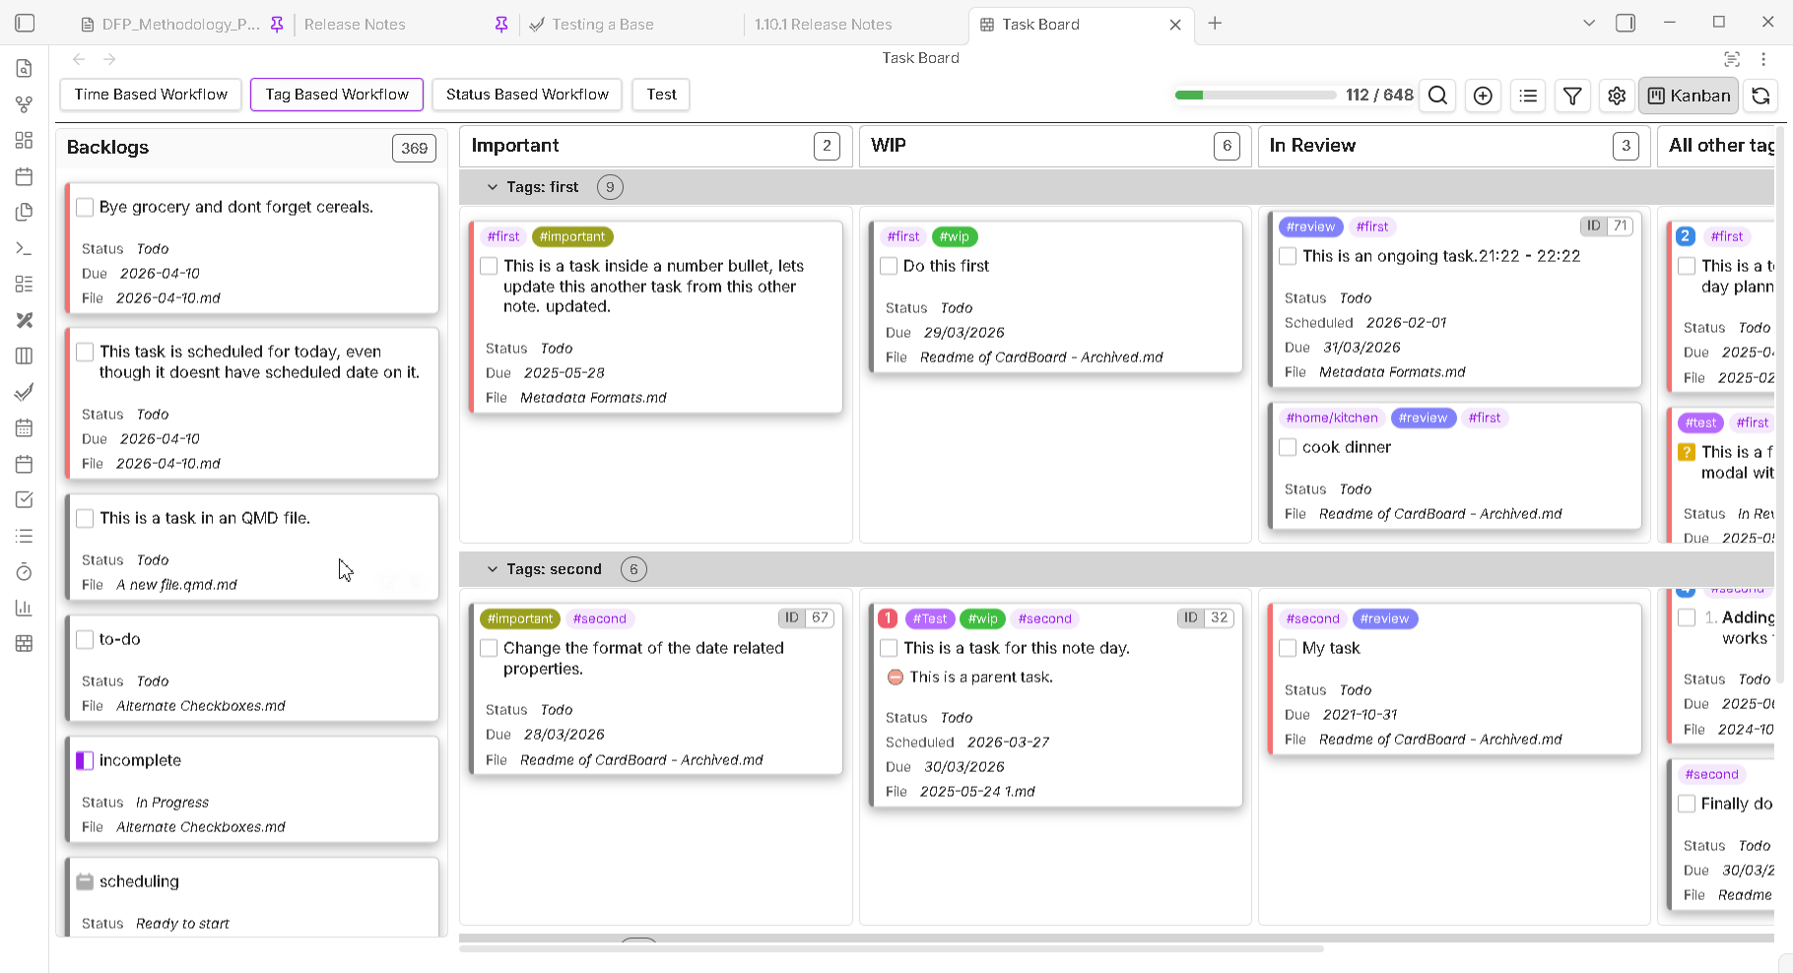Toggle the left sidebar icon
This screenshot has height=973, width=1793.
coord(26,24)
